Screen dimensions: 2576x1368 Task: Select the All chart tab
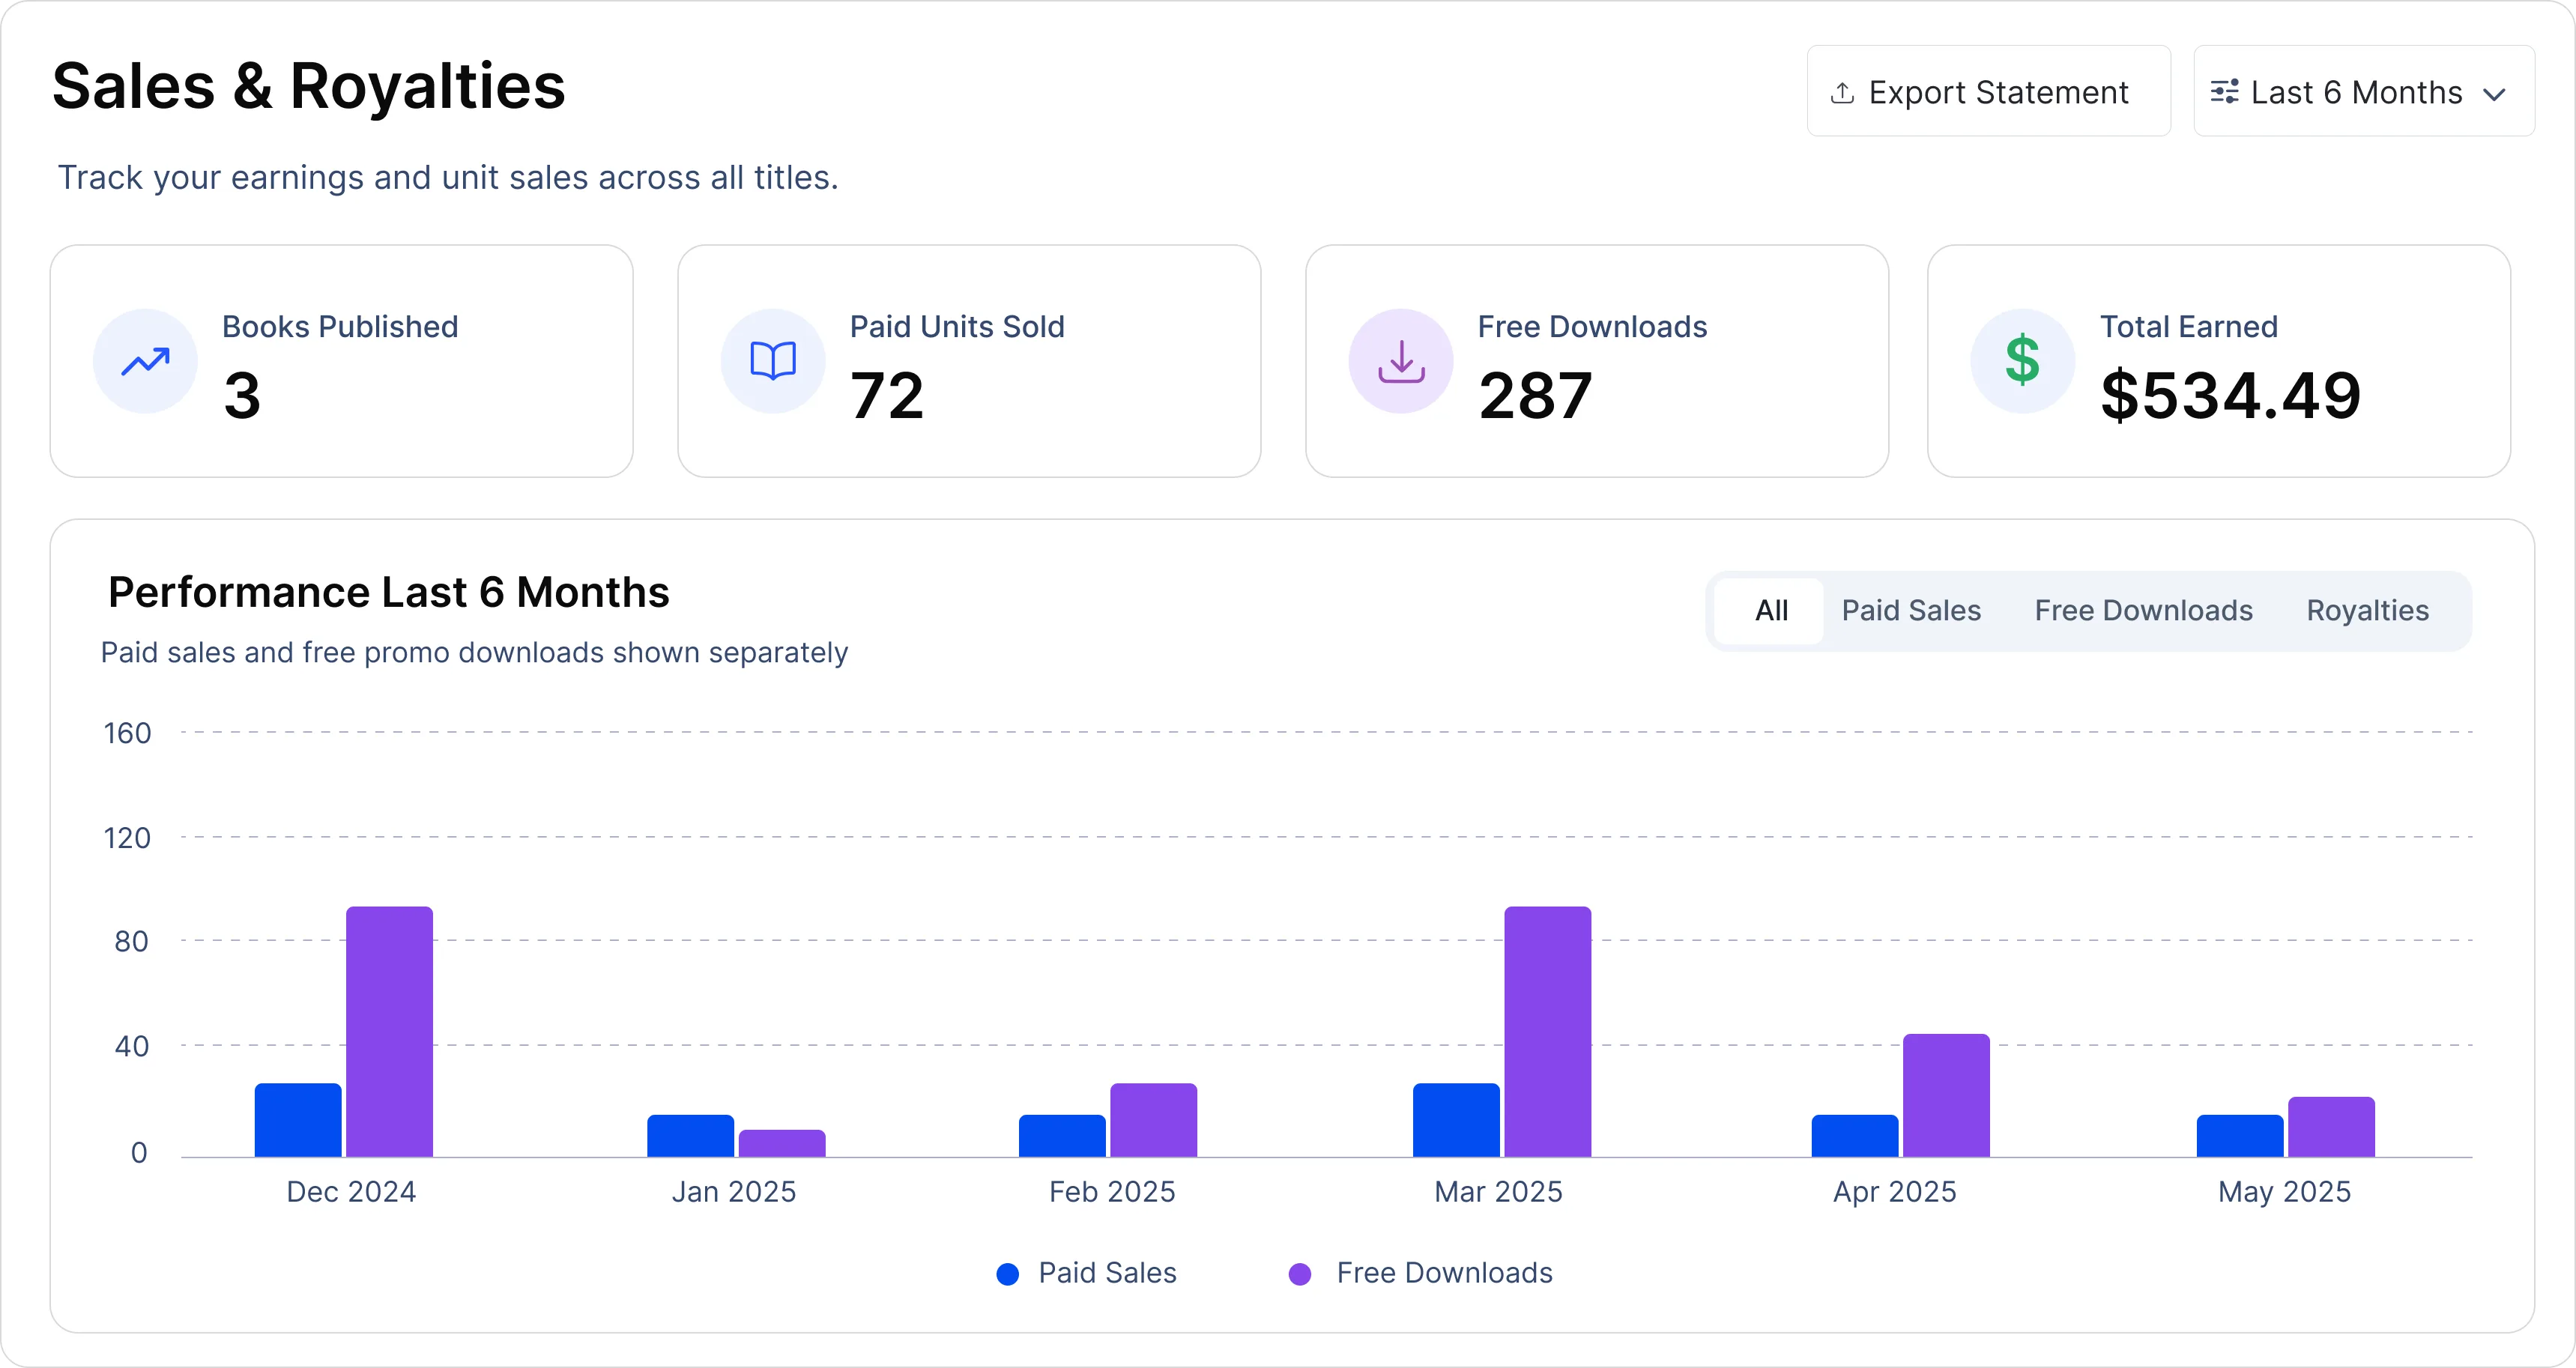coord(1770,611)
